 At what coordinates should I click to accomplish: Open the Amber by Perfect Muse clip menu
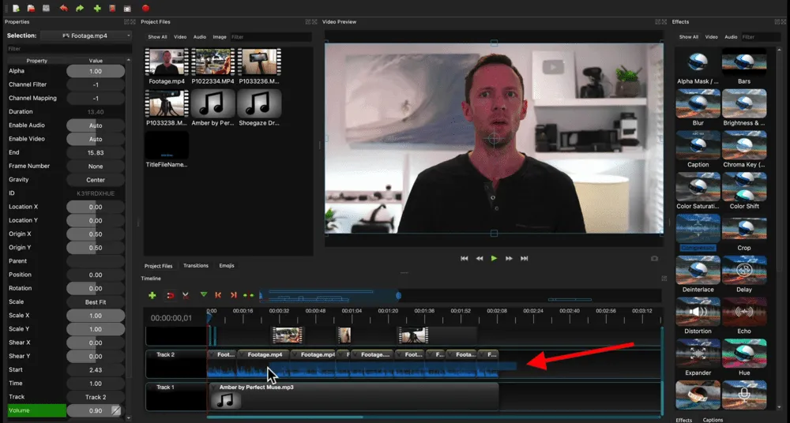coord(214,387)
